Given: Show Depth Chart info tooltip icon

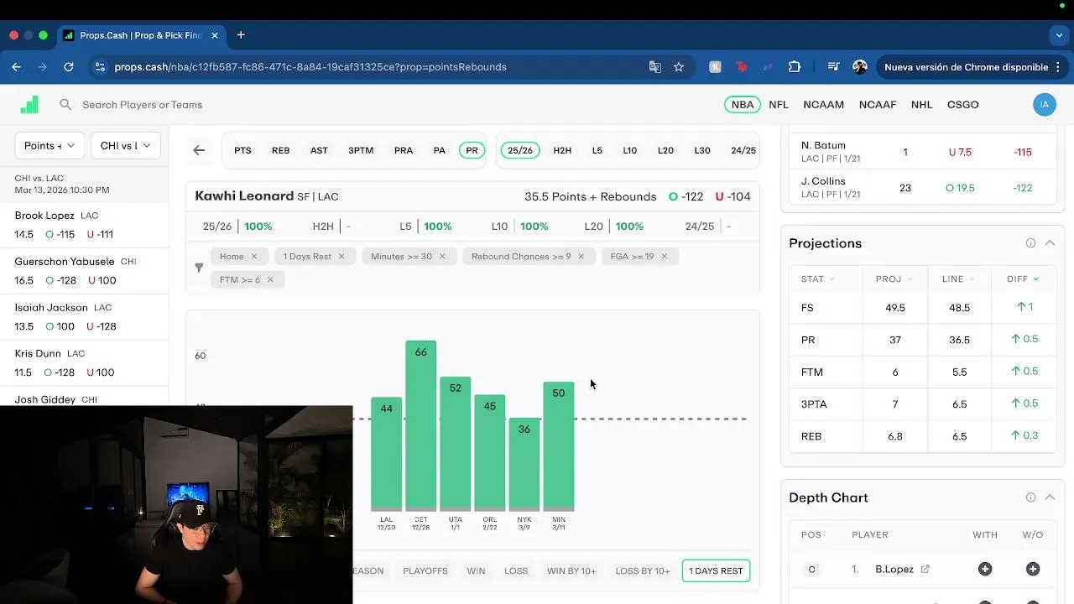Looking at the screenshot, I should 1030,497.
